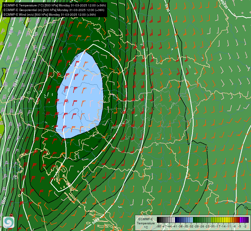Click the -30 isotherm label on the map
This screenshot has height=231, width=251.
[99, 141]
